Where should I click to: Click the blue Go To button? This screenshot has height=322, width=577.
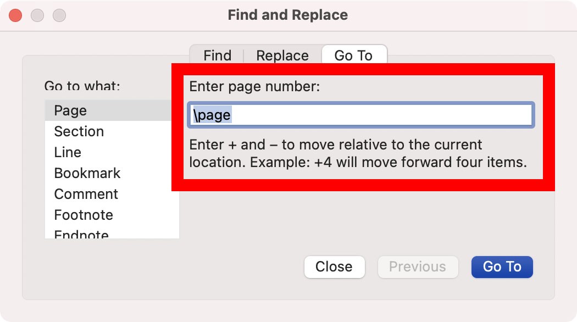pyautogui.click(x=502, y=267)
